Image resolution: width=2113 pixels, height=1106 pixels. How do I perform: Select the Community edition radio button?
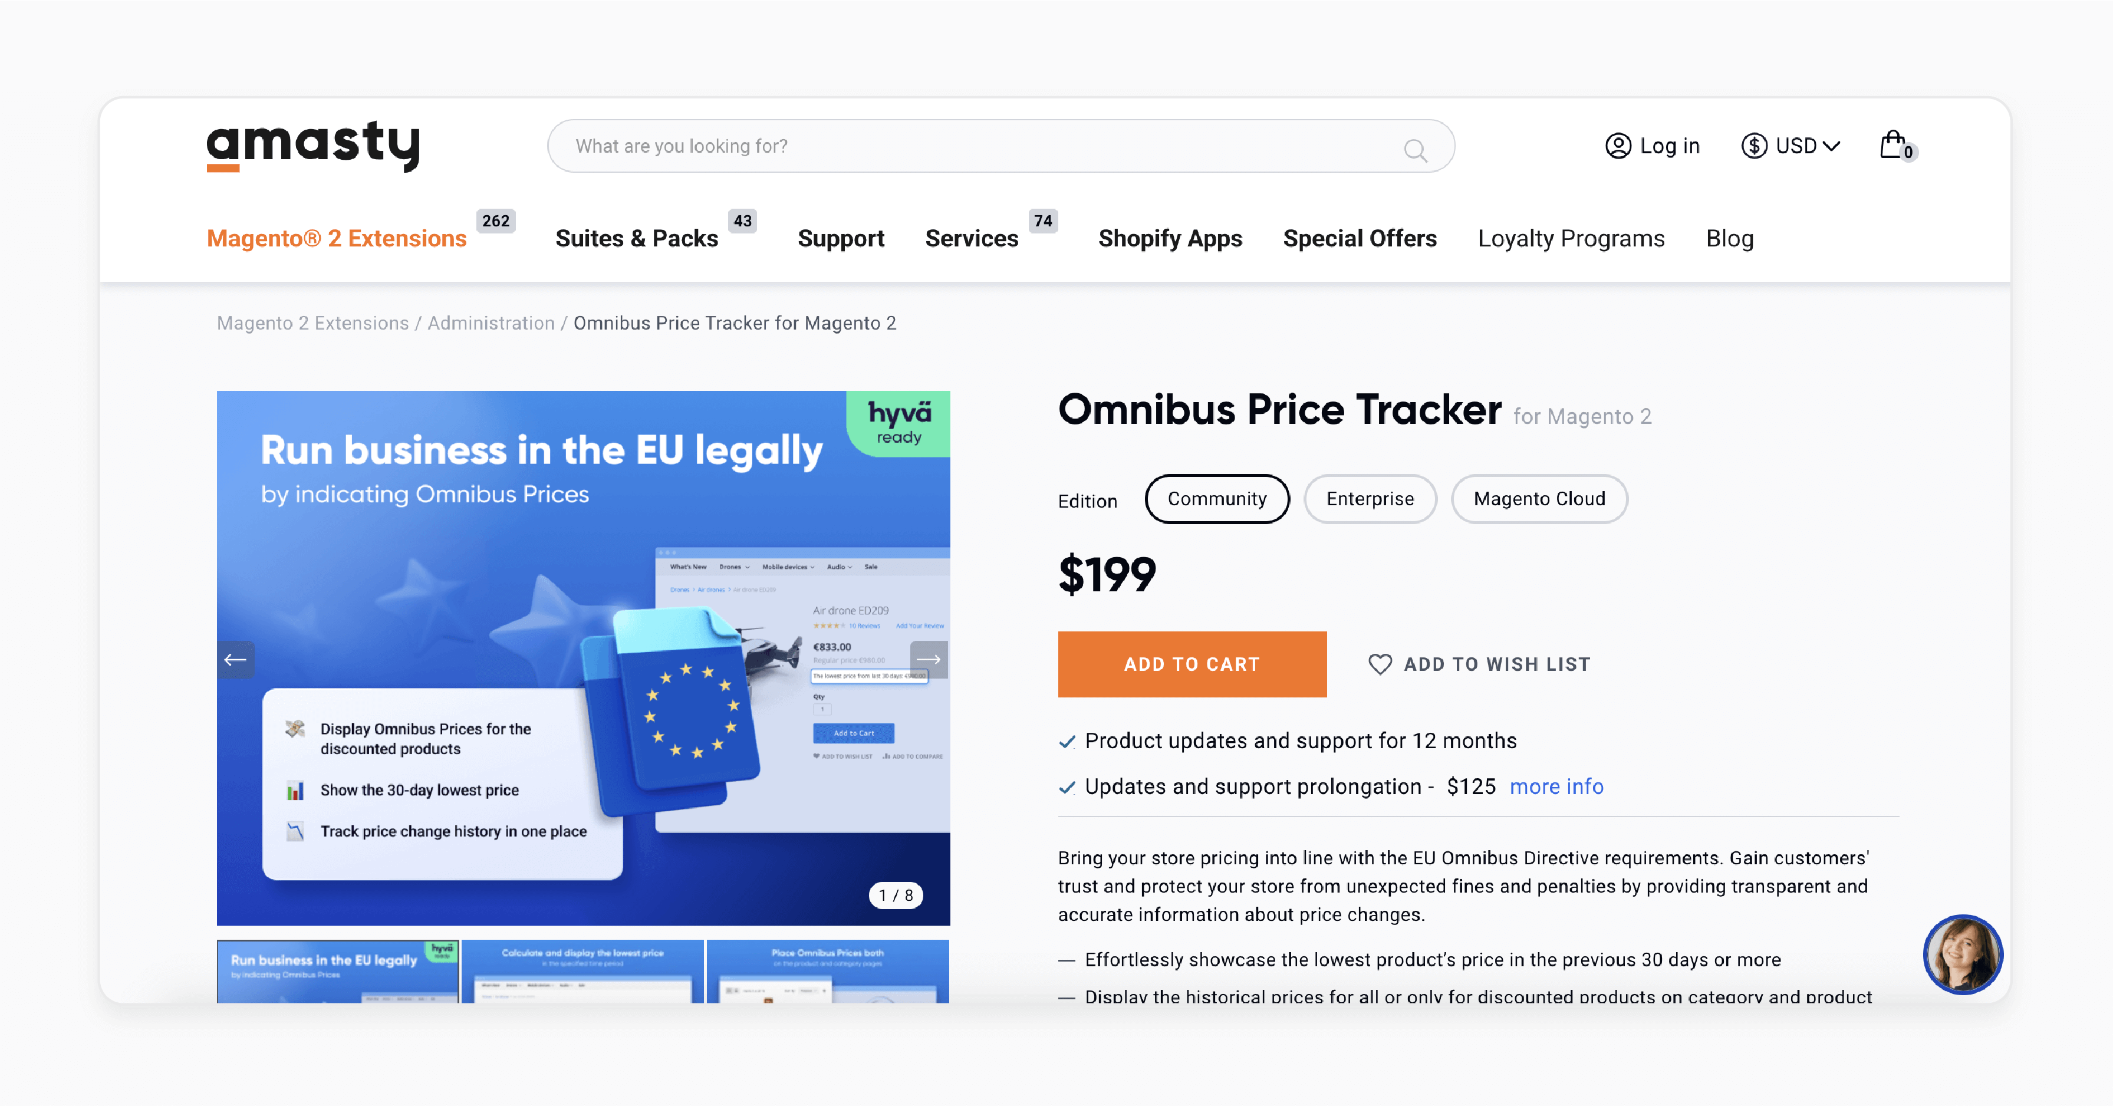tap(1216, 499)
